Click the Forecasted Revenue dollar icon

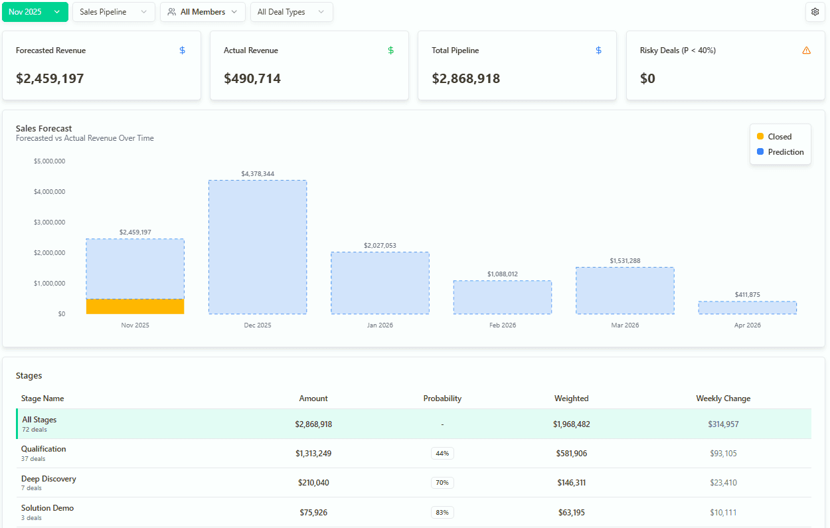pos(183,50)
